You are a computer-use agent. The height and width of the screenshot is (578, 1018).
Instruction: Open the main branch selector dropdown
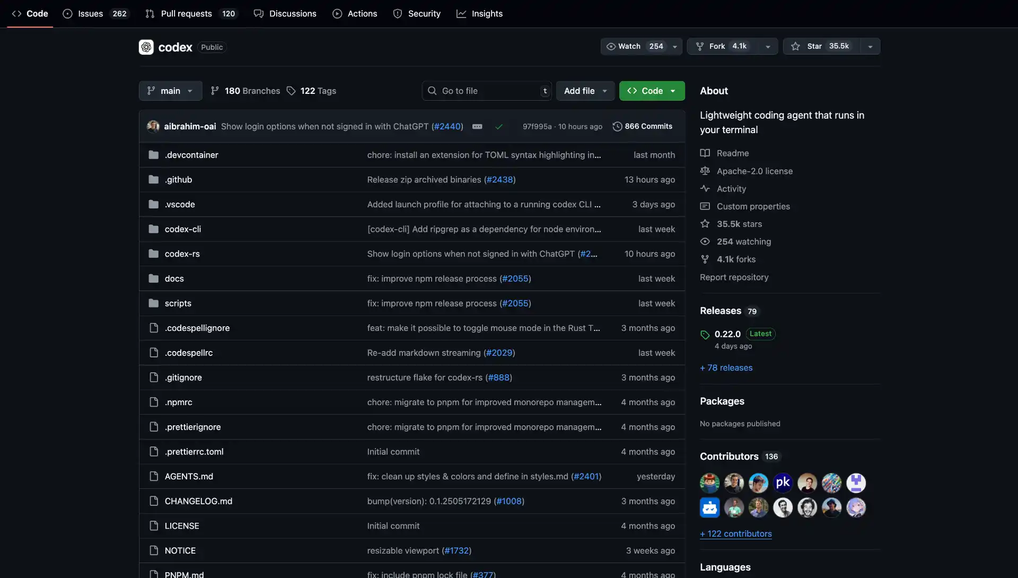click(170, 91)
